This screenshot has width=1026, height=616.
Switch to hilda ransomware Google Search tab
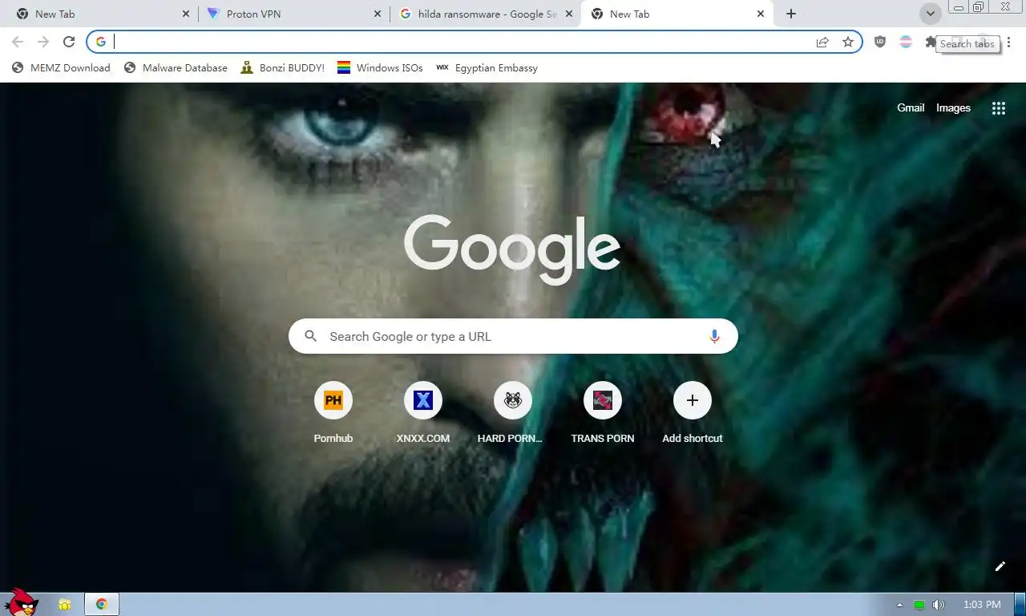(x=485, y=14)
